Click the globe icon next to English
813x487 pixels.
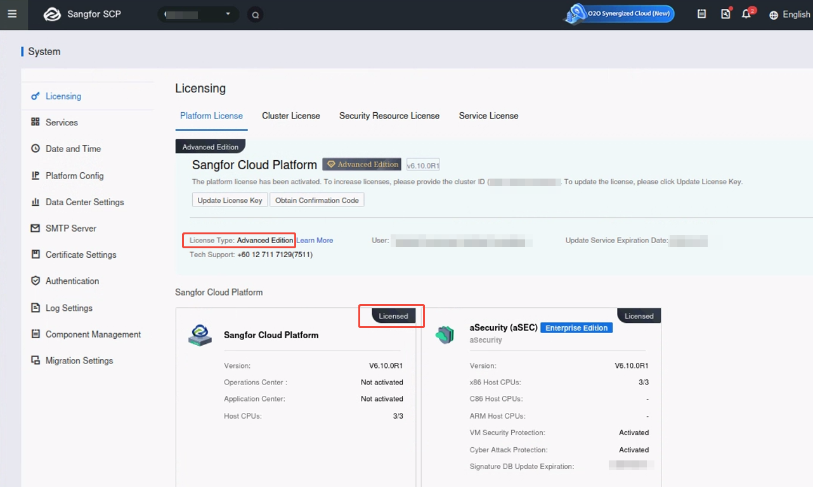click(772, 14)
